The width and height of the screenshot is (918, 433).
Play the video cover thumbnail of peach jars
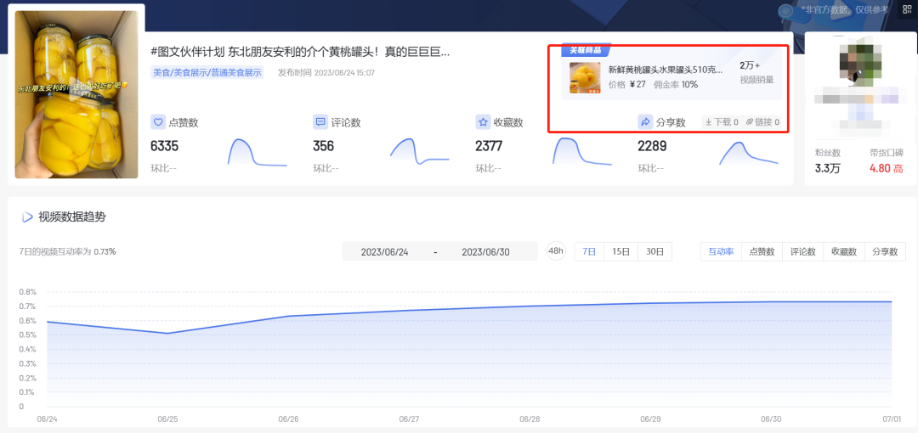(x=76, y=95)
